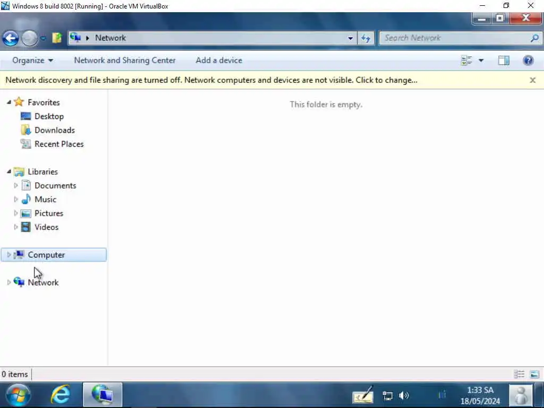Change the view using the view icon
The image size is (544, 408).
pyautogui.click(x=466, y=61)
